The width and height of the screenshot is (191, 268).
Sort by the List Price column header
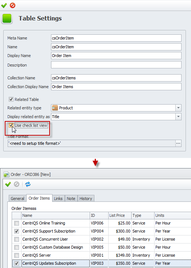pos(120,215)
